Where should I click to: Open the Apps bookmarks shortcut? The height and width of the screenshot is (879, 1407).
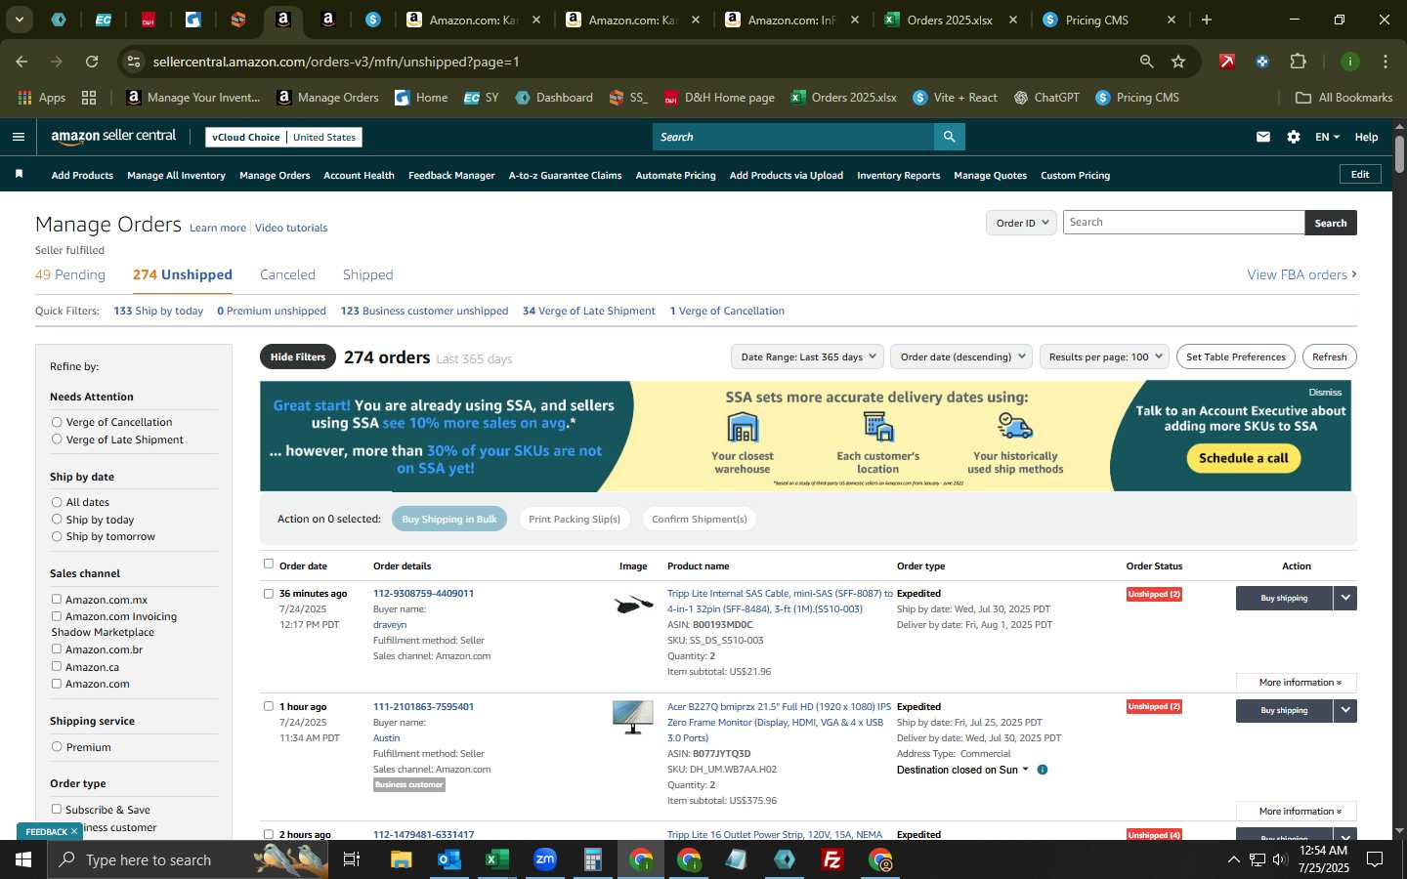pyautogui.click(x=41, y=98)
